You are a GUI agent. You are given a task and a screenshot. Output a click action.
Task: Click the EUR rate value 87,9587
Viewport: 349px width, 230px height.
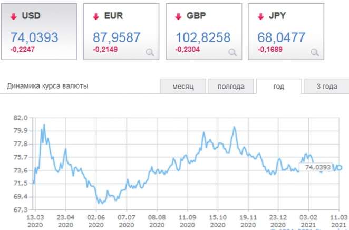point(117,37)
